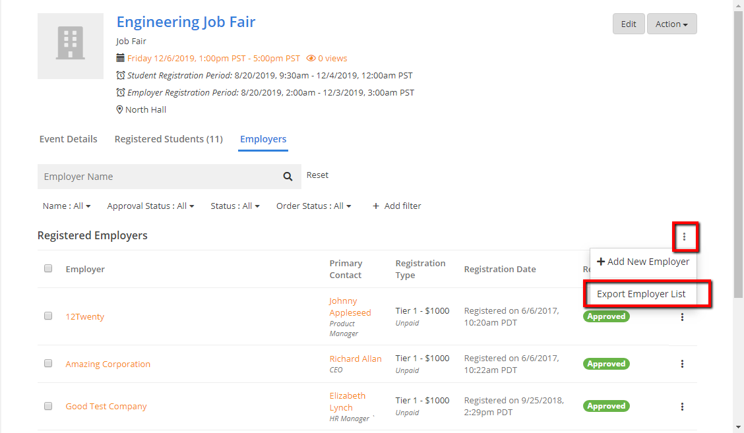Image resolution: width=744 pixels, height=433 pixels.
Task: Click the plus icon beside Add filter
Action: 376,206
